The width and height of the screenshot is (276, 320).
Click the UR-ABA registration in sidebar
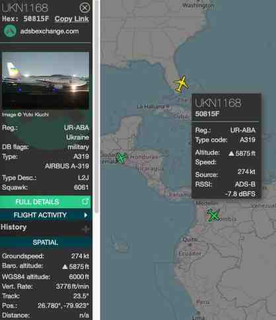click(77, 128)
